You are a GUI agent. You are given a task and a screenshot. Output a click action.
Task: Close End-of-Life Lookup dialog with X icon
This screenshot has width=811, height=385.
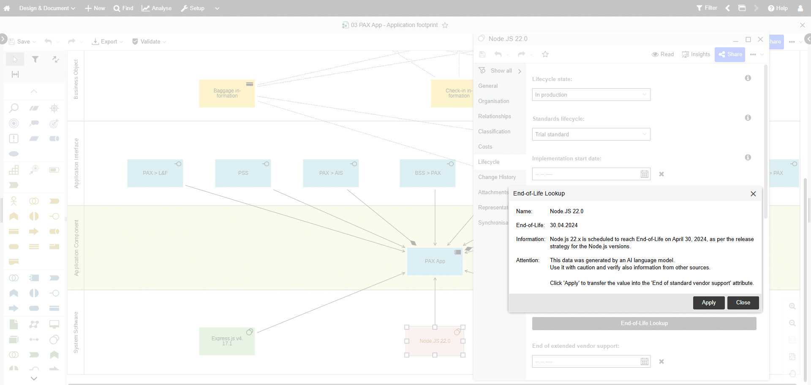753,194
